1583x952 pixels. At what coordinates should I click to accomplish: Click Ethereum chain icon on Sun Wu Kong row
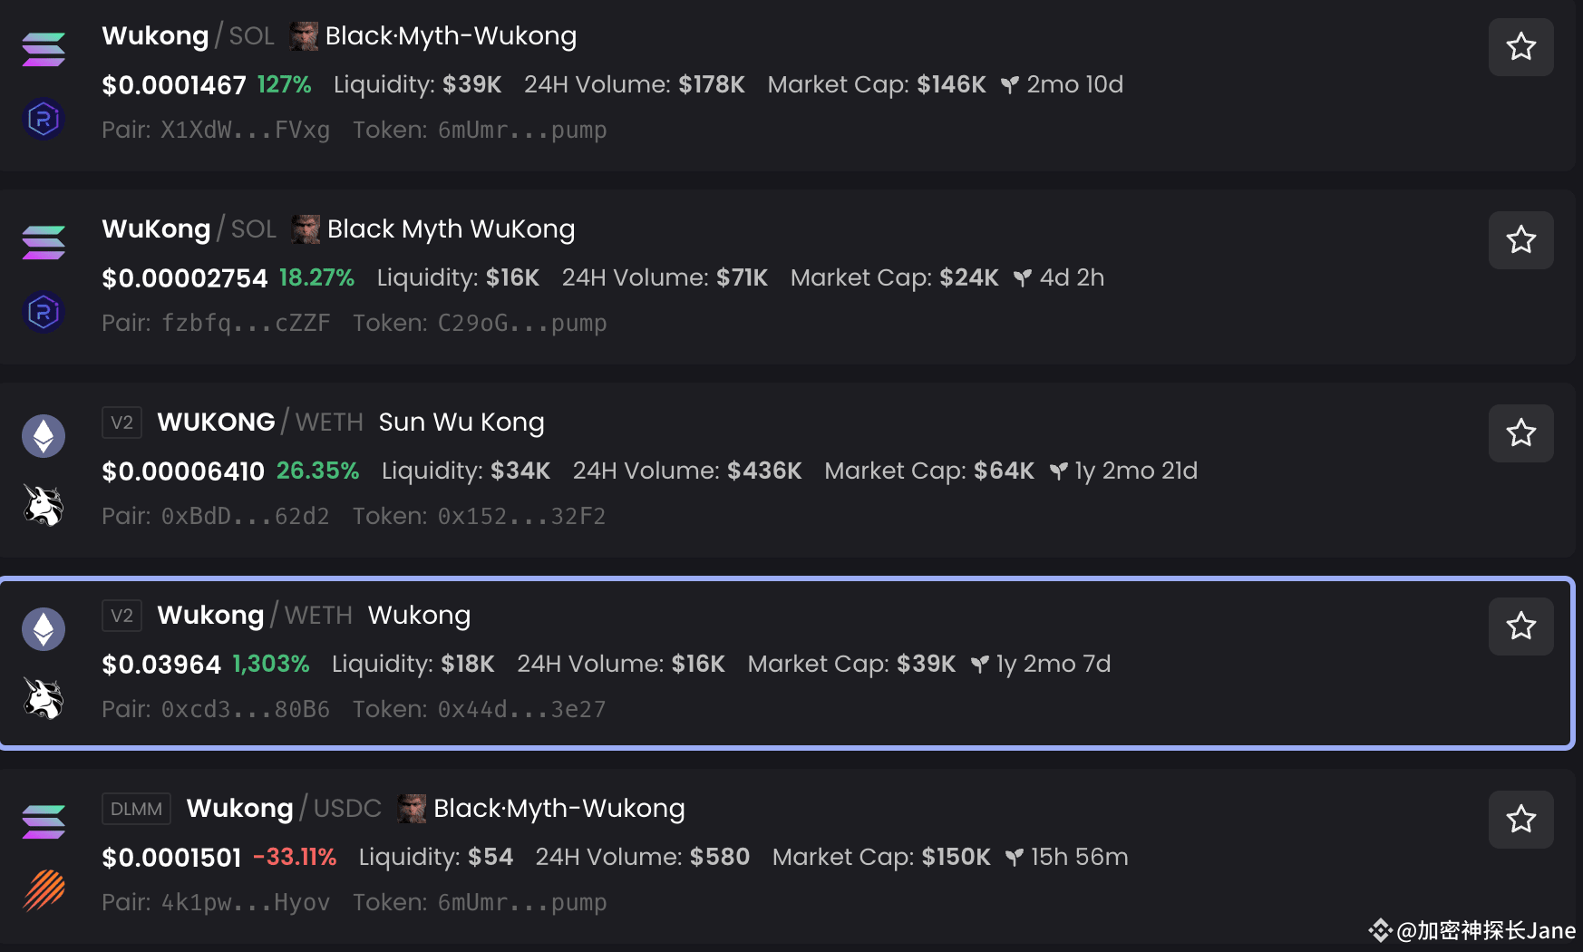click(44, 436)
